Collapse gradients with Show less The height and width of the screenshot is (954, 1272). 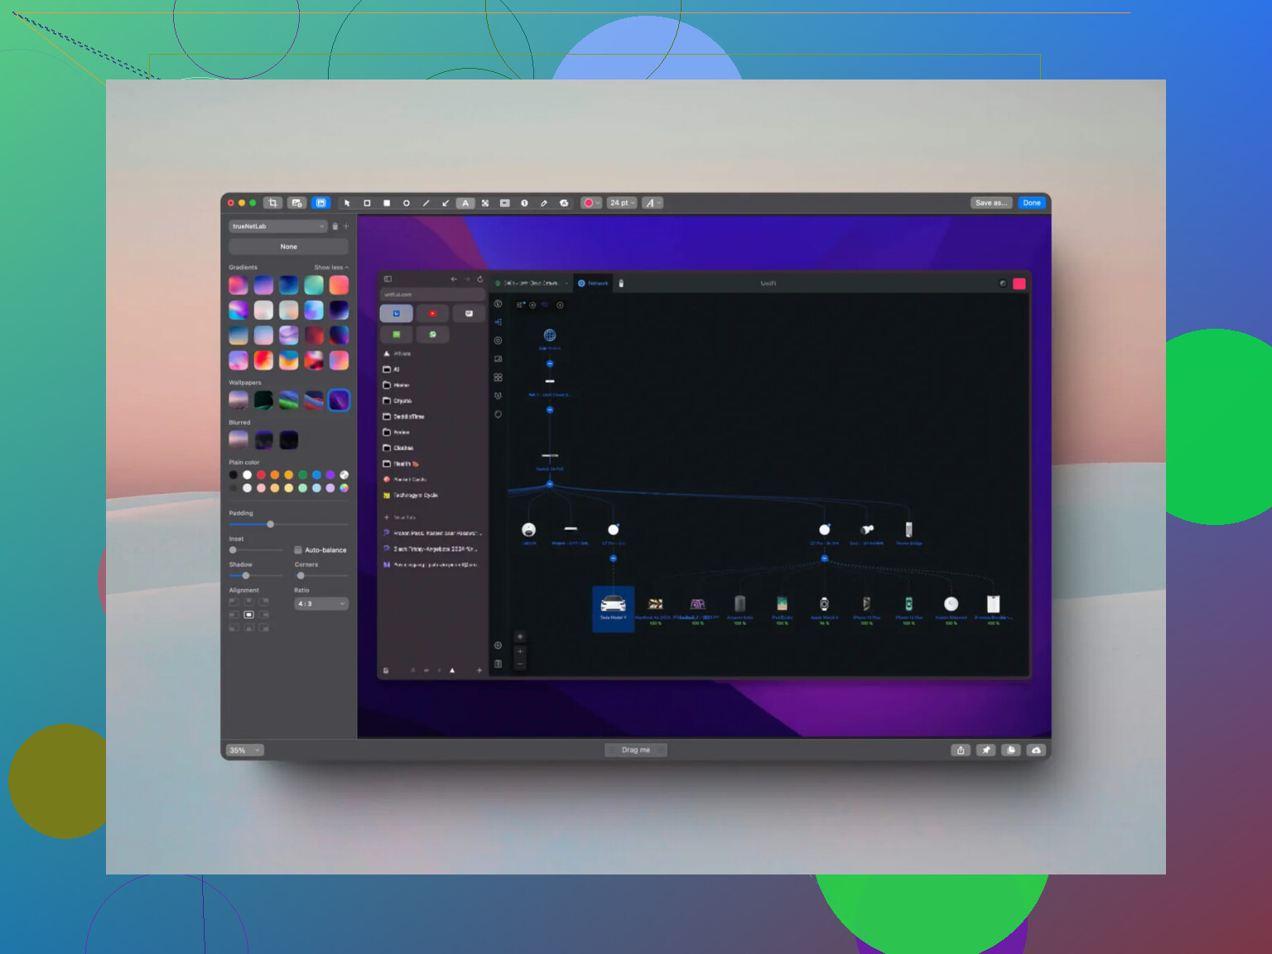point(331,267)
